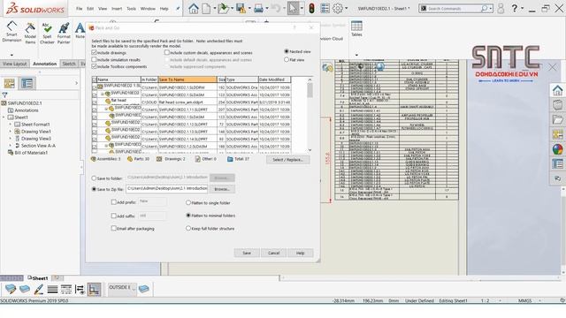Enable the Add prefix checkbox

coord(114,202)
